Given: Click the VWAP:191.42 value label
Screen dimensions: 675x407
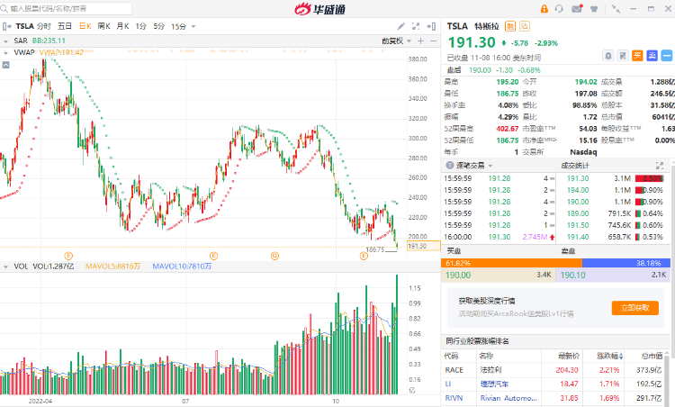Looking at the screenshot, I should 62,52.
